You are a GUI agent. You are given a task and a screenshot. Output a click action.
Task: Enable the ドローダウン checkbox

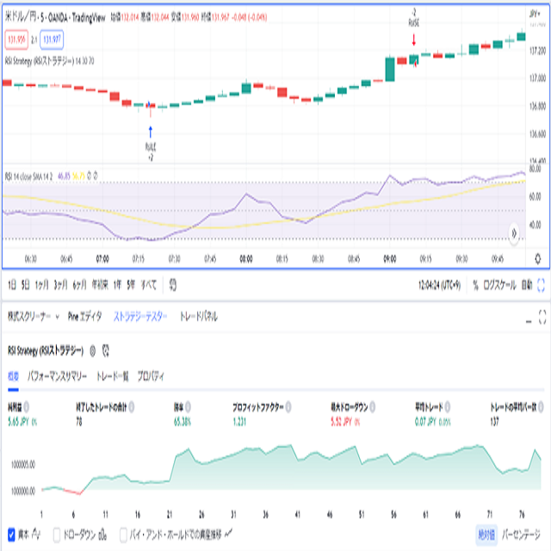57,535
